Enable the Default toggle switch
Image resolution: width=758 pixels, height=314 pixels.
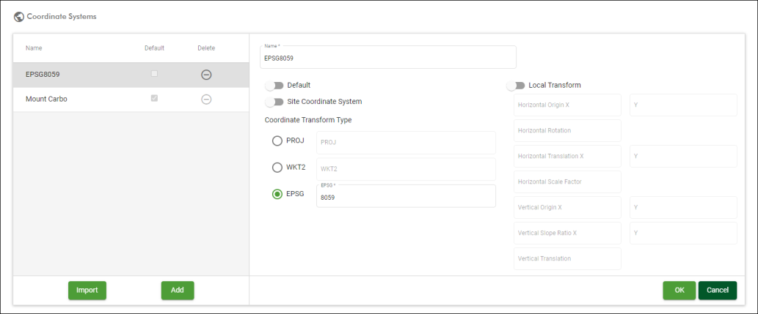click(274, 86)
